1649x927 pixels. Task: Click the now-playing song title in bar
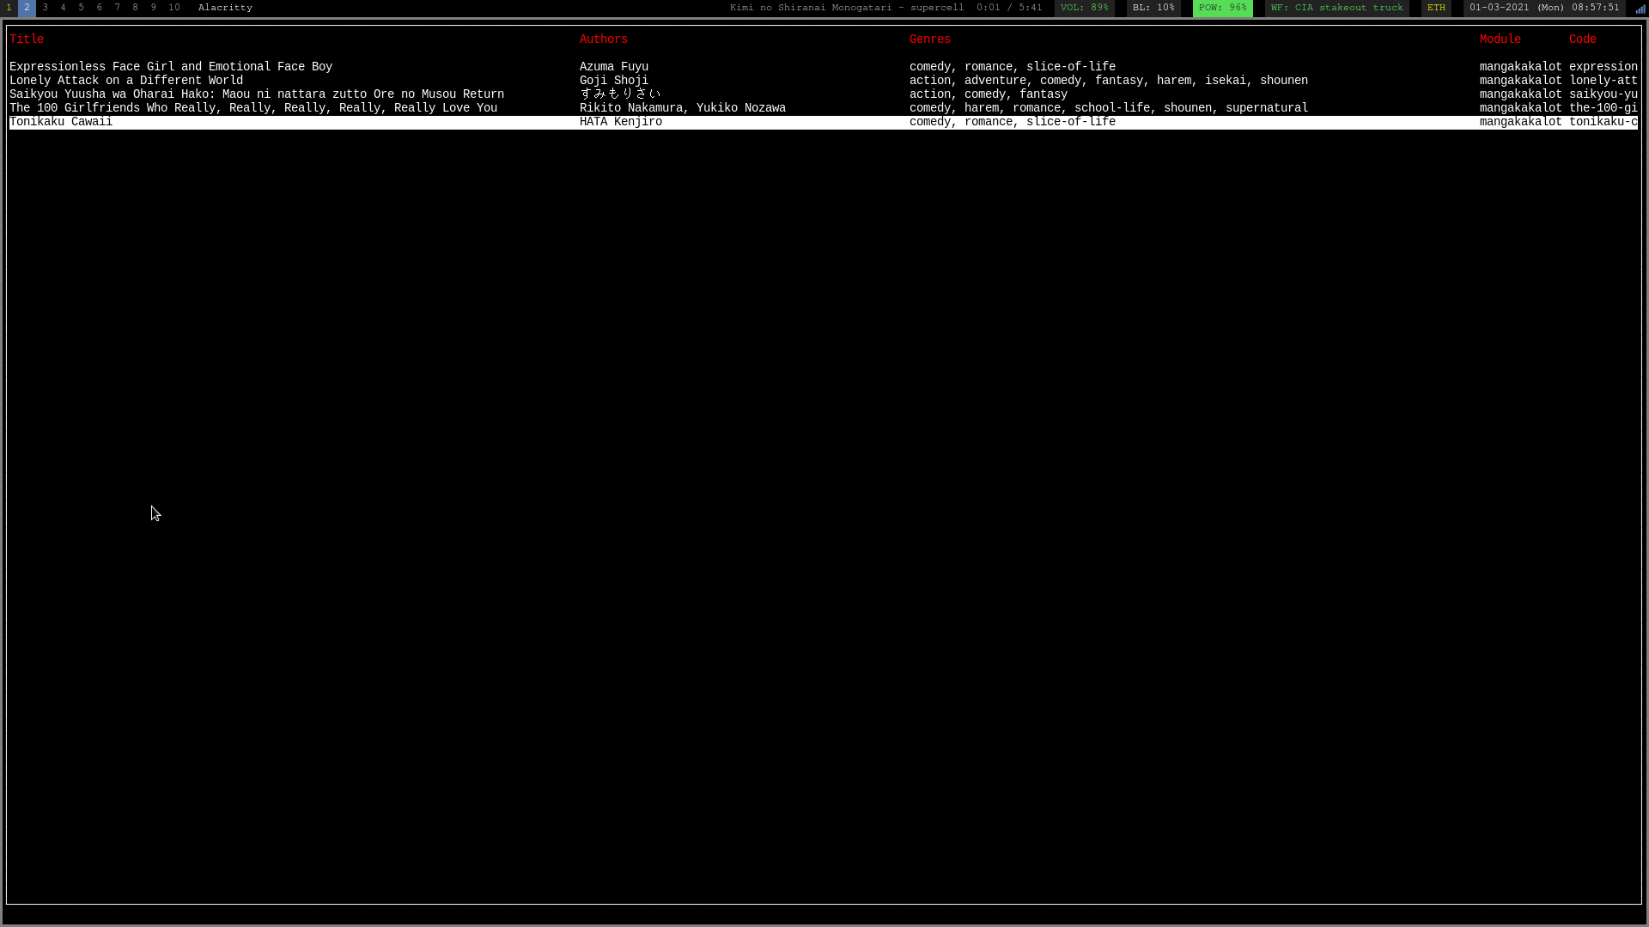pyautogui.click(x=846, y=8)
